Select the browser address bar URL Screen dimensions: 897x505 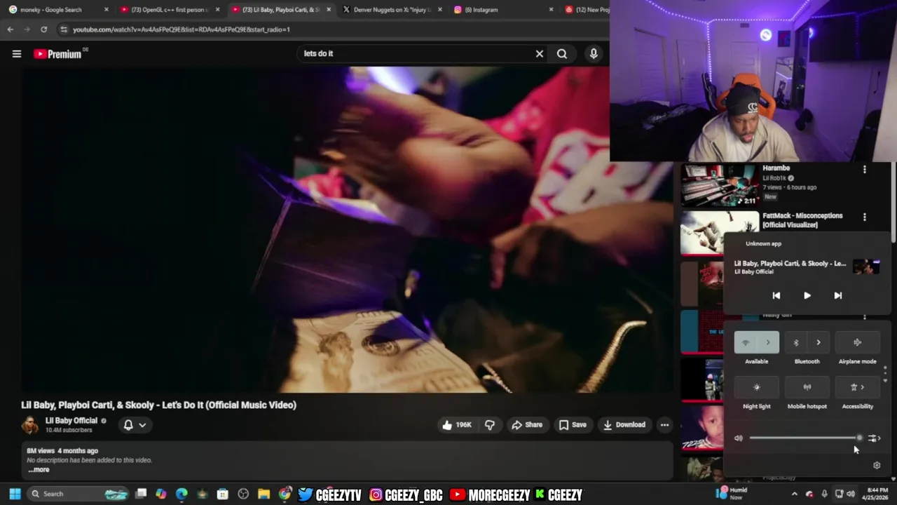coord(182,29)
